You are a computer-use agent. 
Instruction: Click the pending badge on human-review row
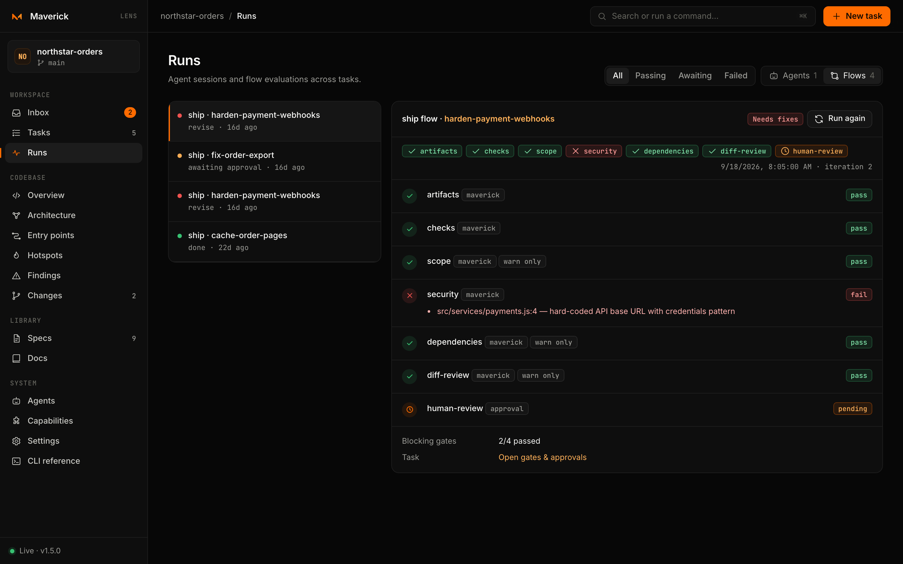coord(852,409)
